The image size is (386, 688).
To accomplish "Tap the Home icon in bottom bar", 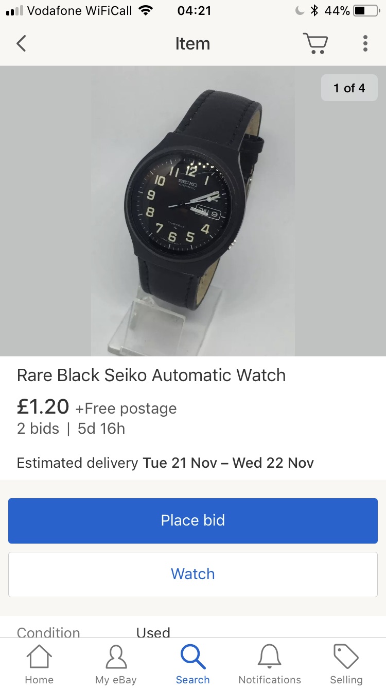I will [39, 657].
